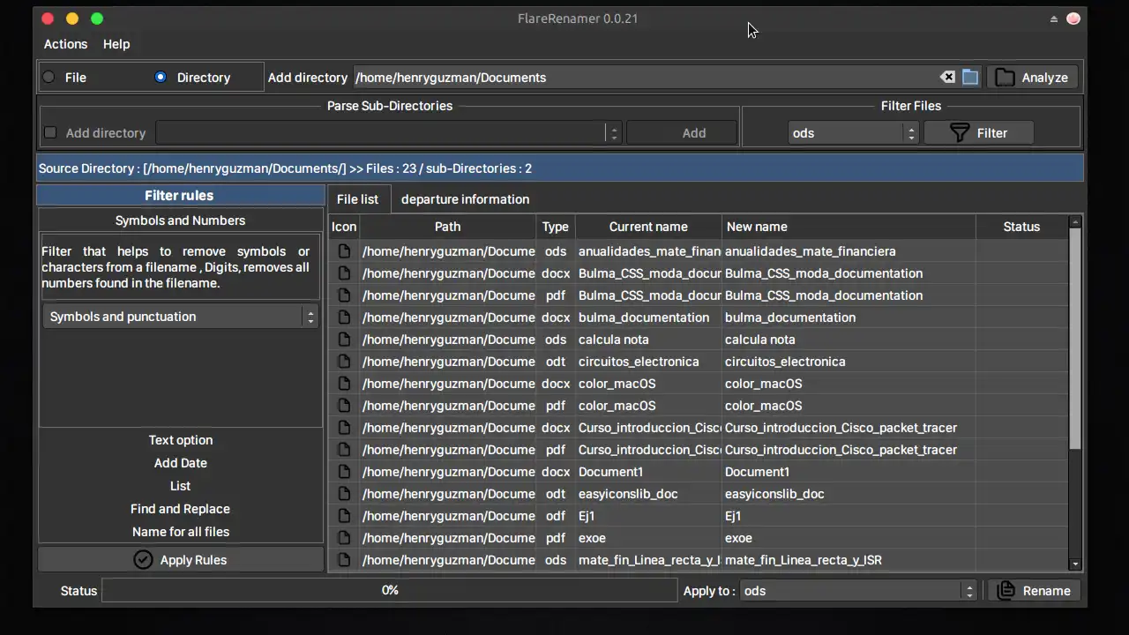Open the browse folder icon
1129x635 pixels.
pos(970,78)
